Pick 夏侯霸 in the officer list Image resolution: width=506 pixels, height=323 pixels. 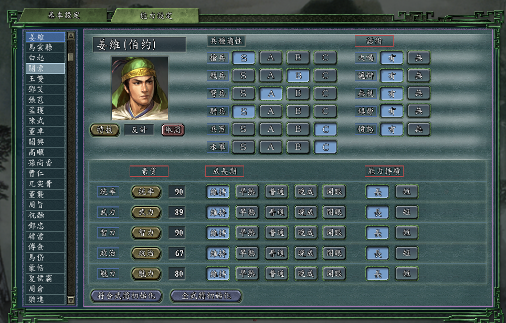click(x=45, y=278)
